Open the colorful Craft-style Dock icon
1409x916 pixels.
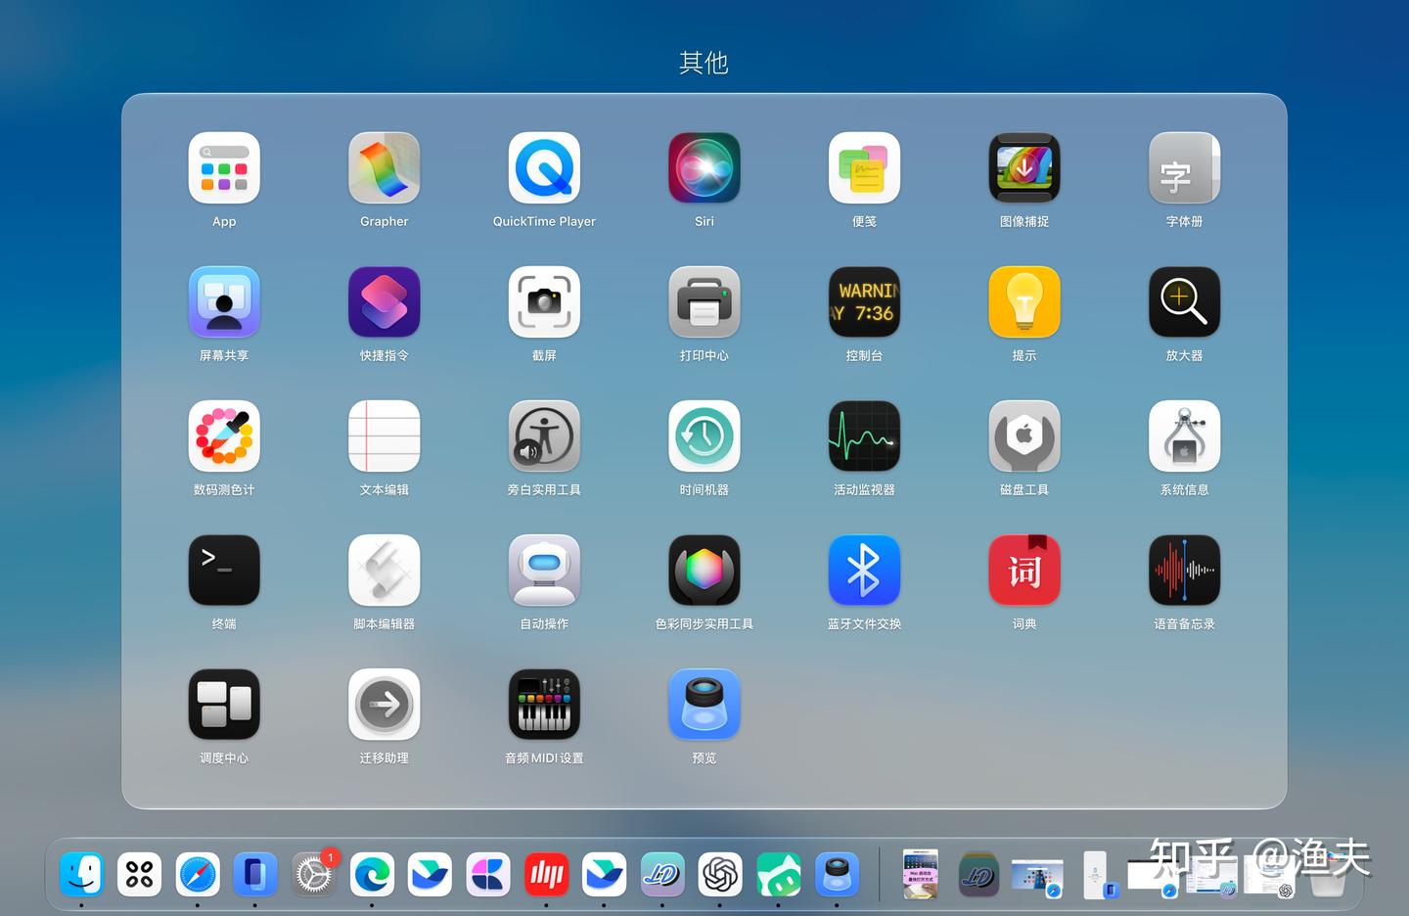pyautogui.click(x=488, y=874)
